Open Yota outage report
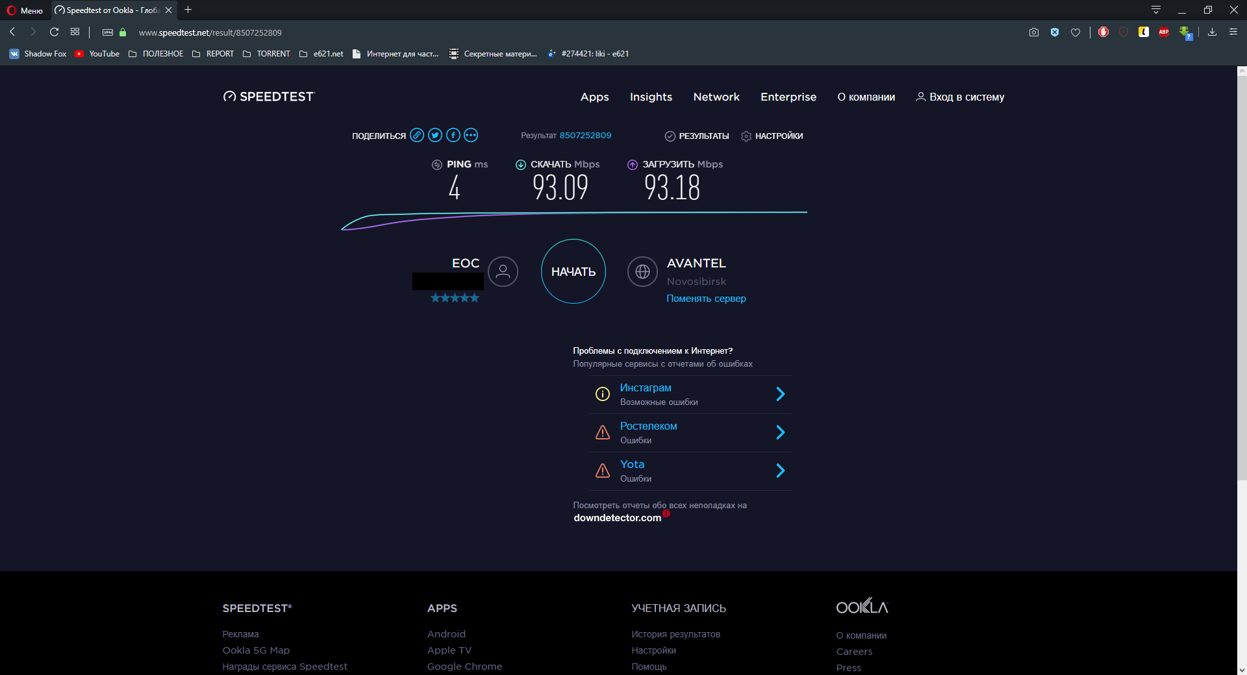This screenshot has width=1247, height=675. click(632, 464)
